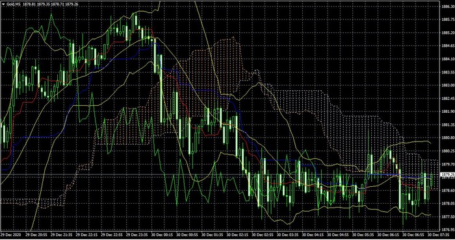This screenshot has height=240, width=455.
Task: Select the highlighted current price 1879.26 marker
Action: click(447, 174)
